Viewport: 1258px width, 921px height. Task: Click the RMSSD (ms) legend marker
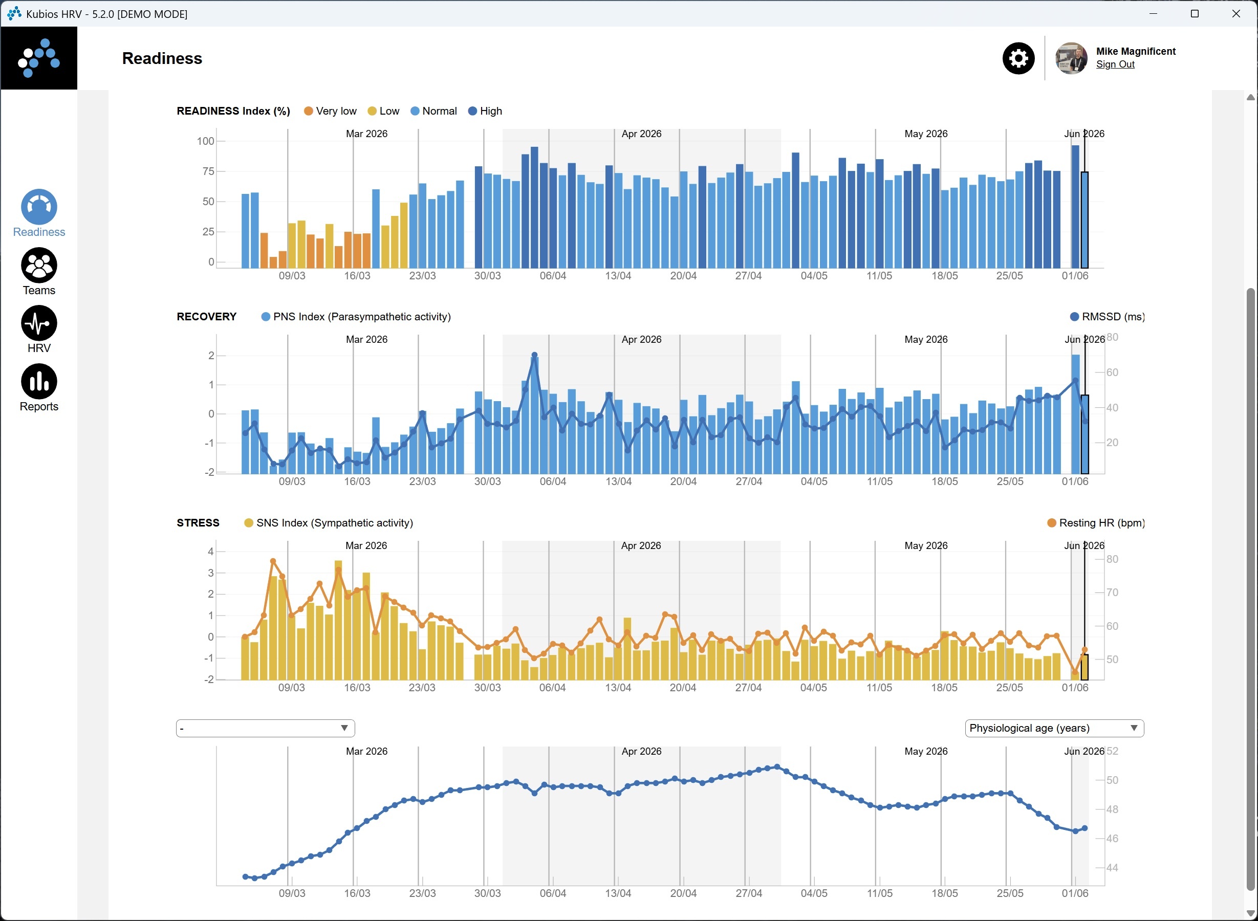[1075, 317]
